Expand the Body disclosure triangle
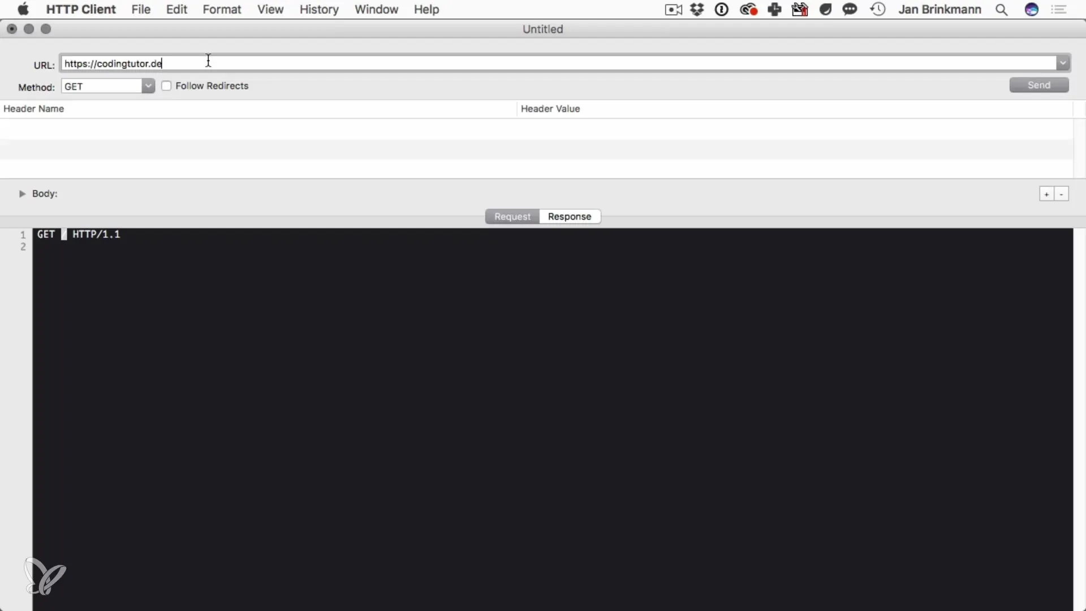This screenshot has width=1086, height=611. (22, 193)
